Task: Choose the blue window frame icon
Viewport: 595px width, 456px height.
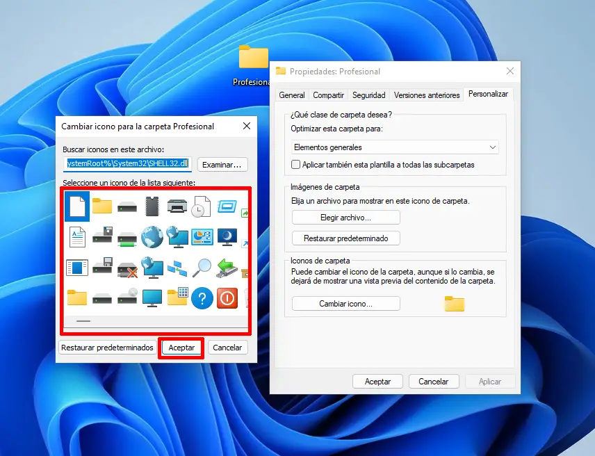Action: (x=227, y=206)
